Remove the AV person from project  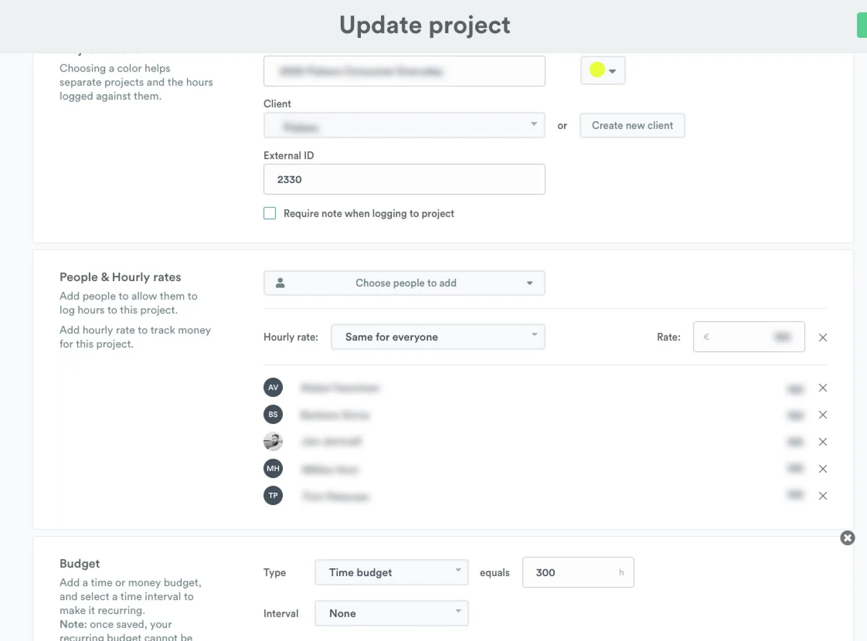(x=823, y=388)
